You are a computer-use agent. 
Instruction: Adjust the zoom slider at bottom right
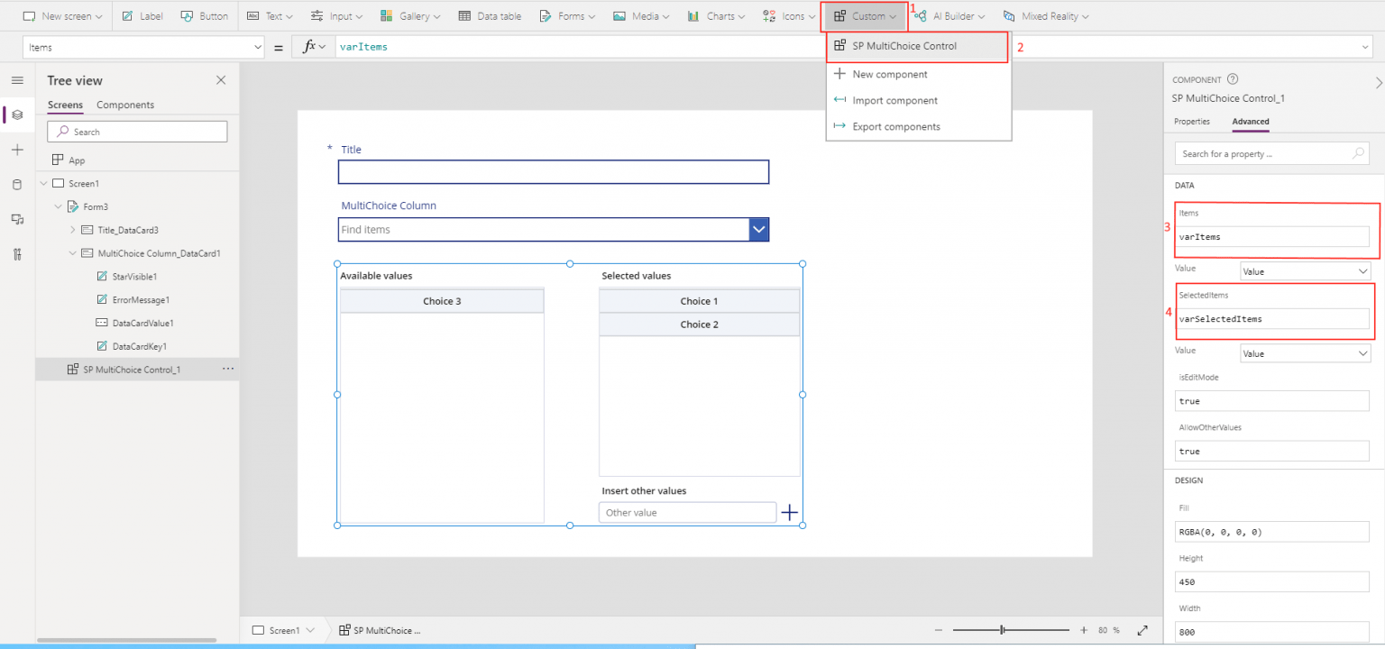coord(1002,630)
